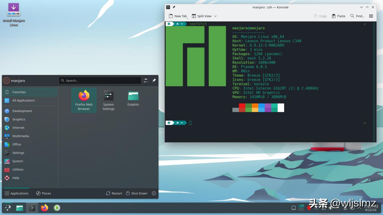
Task: Click the Shut Down button
Action: pos(137,193)
